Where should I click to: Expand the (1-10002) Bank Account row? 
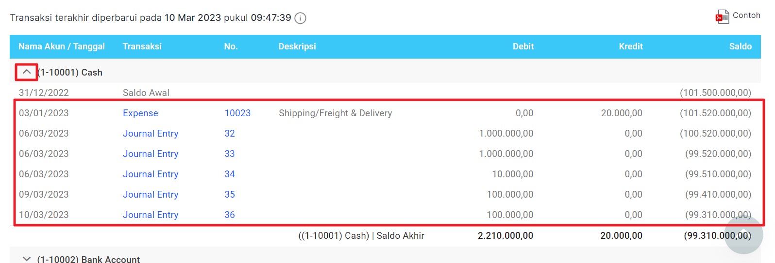pos(27,259)
